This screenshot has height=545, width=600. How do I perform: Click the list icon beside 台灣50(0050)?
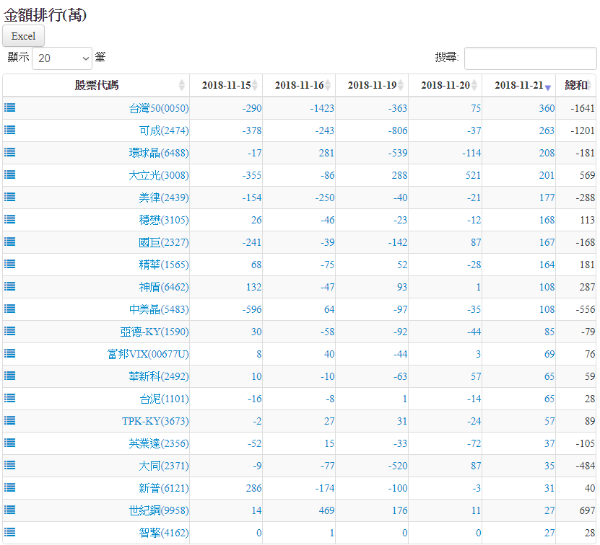click(10, 107)
